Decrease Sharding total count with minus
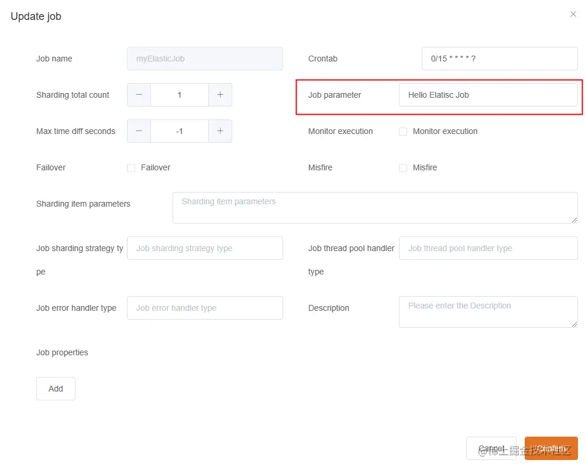 click(139, 95)
